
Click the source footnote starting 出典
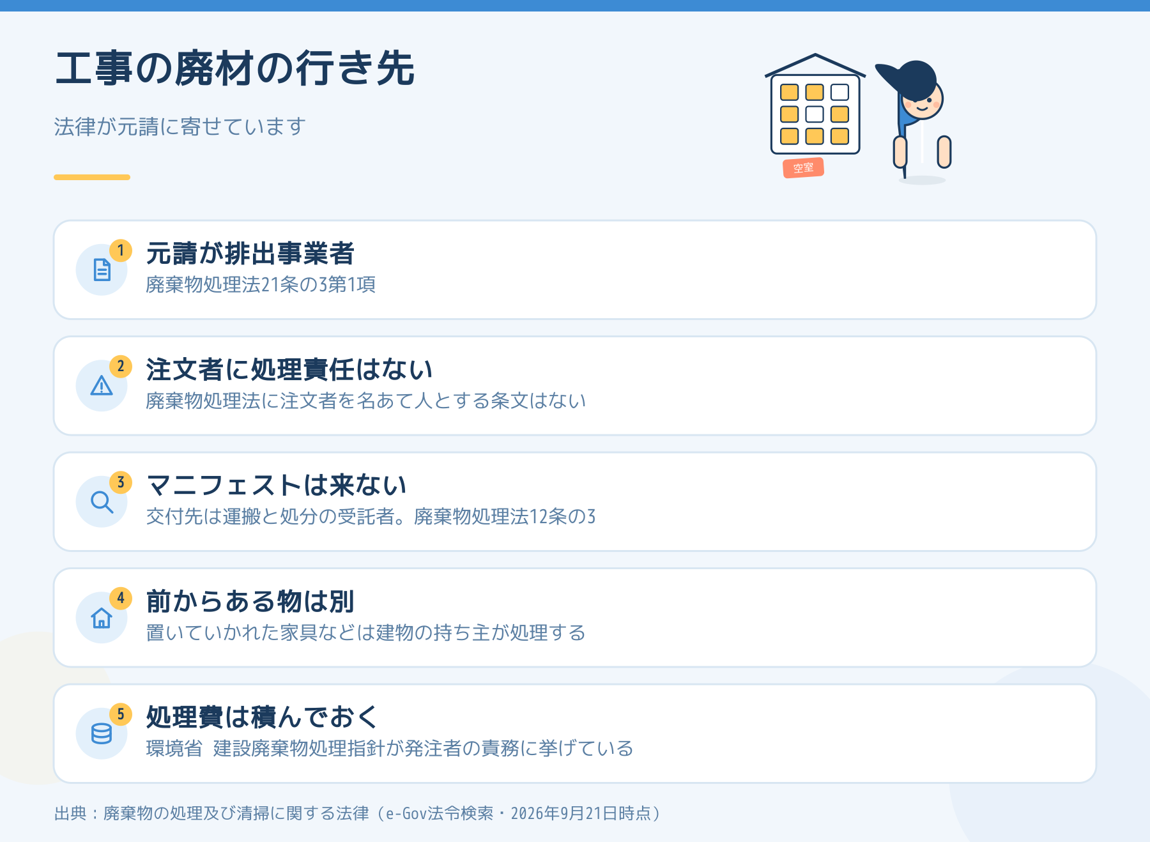[x=359, y=813]
